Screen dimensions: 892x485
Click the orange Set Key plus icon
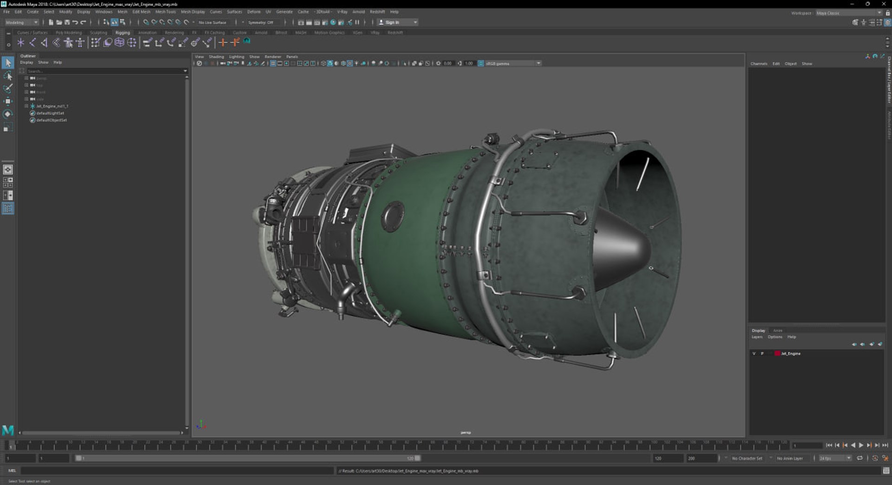click(x=223, y=43)
